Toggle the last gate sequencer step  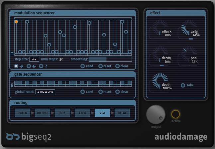pos(130,83)
